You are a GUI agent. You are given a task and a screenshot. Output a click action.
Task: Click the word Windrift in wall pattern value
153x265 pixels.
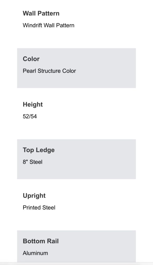pyautogui.click(x=33, y=25)
